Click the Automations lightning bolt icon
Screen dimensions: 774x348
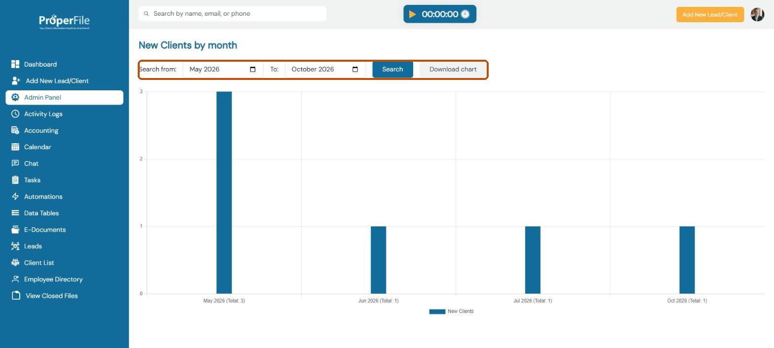pos(15,196)
